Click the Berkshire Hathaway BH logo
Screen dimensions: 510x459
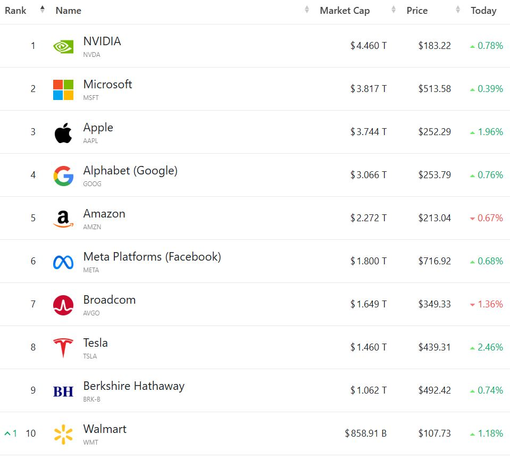[63, 391]
